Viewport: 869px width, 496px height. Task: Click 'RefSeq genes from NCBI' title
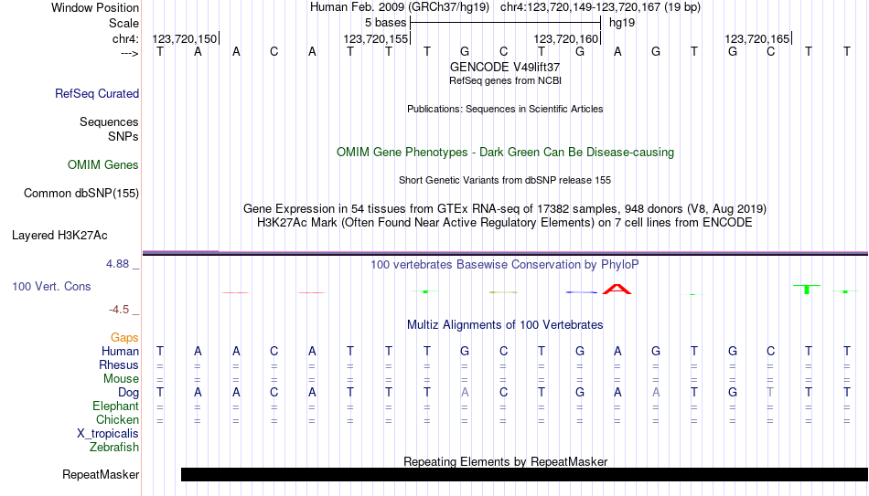click(505, 80)
